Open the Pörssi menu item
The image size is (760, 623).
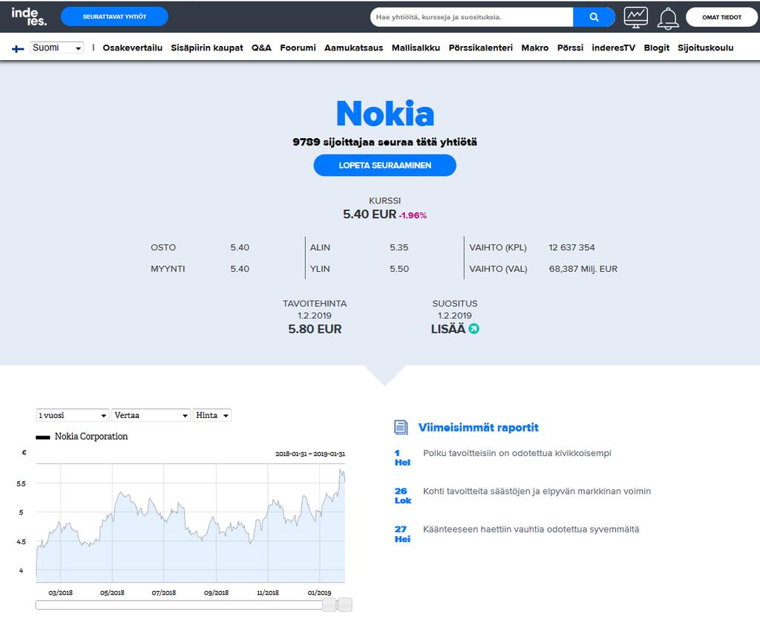pos(570,48)
